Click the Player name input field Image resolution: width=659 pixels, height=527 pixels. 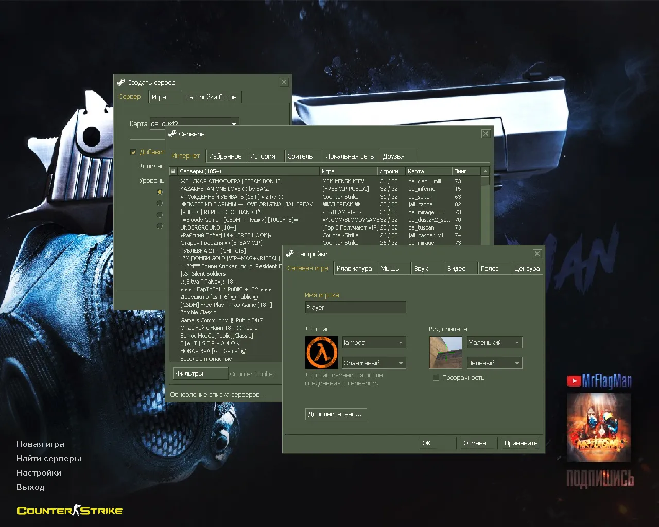pyautogui.click(x=355, y=307)
